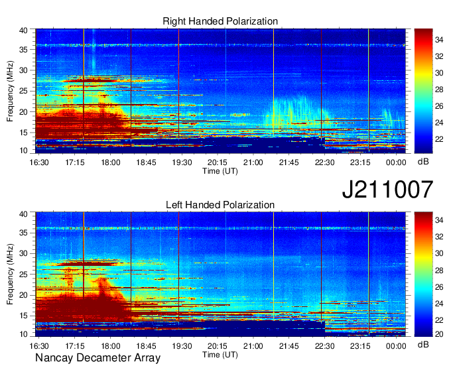Click "Time (UT)" label under bottom plot
The width and height of the screenshot is (451, 366).
220,355
